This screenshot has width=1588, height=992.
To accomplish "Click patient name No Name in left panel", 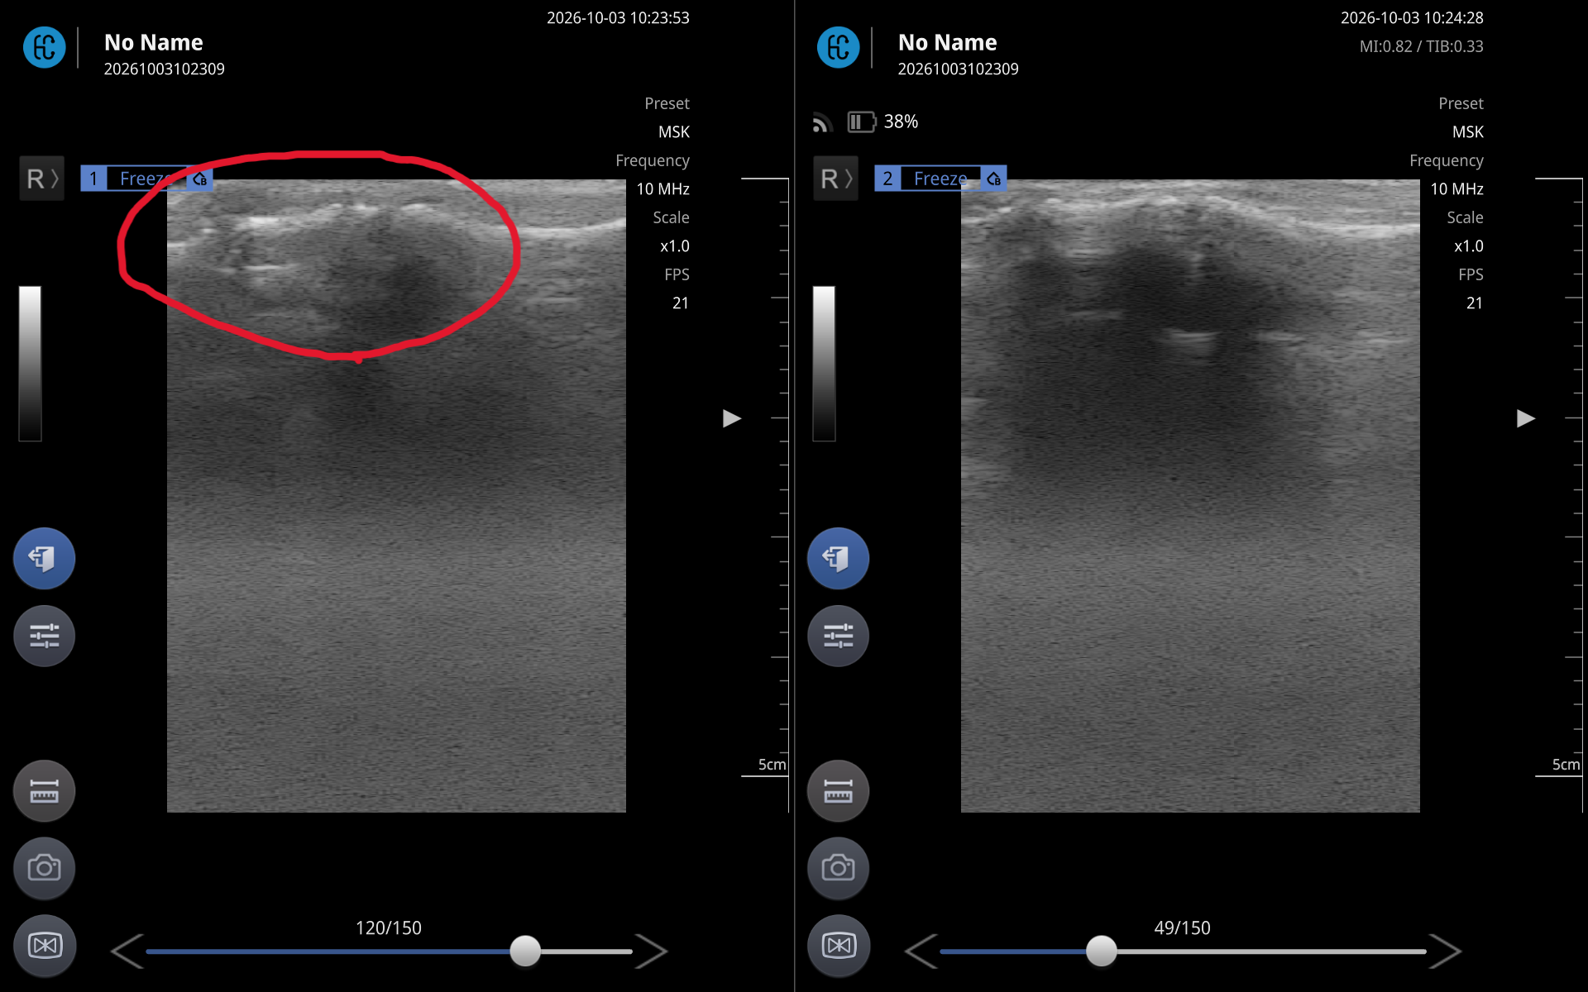I will (153, 42).
